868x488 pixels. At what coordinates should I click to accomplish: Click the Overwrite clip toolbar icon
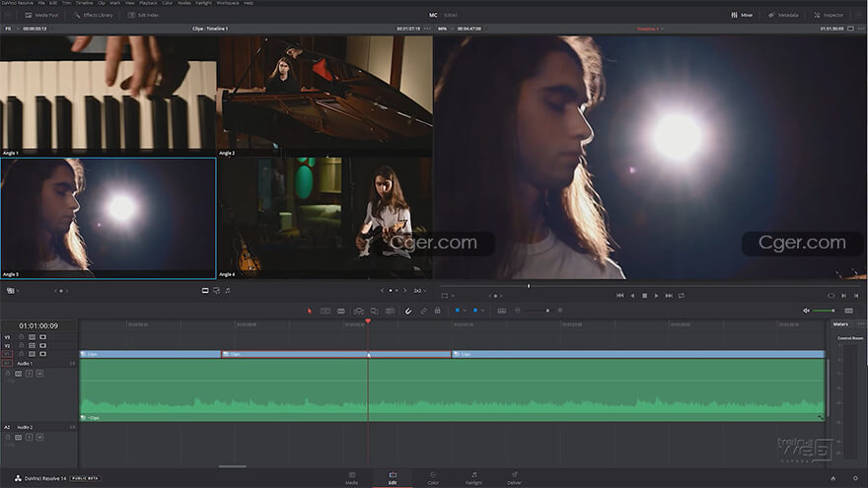point(374,311)
